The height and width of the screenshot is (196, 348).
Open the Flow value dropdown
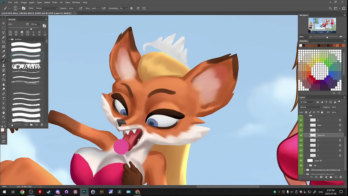tap(99, 8)
